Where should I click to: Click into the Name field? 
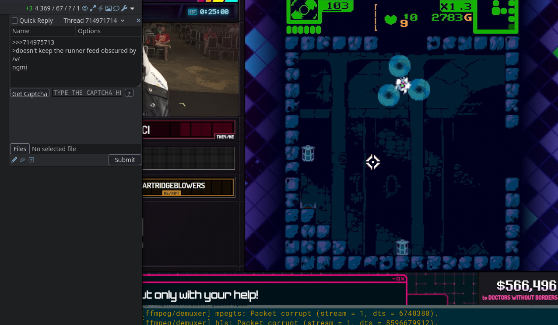[x=43, y=31]
